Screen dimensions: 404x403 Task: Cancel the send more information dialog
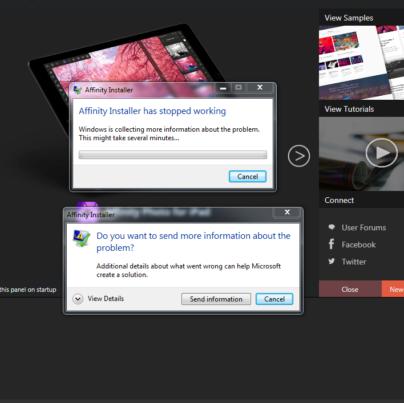click(274, 299)
